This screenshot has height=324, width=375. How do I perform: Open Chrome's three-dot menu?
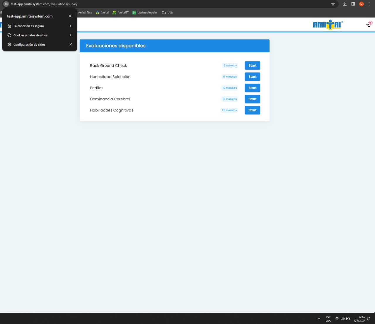coord(370,4)
